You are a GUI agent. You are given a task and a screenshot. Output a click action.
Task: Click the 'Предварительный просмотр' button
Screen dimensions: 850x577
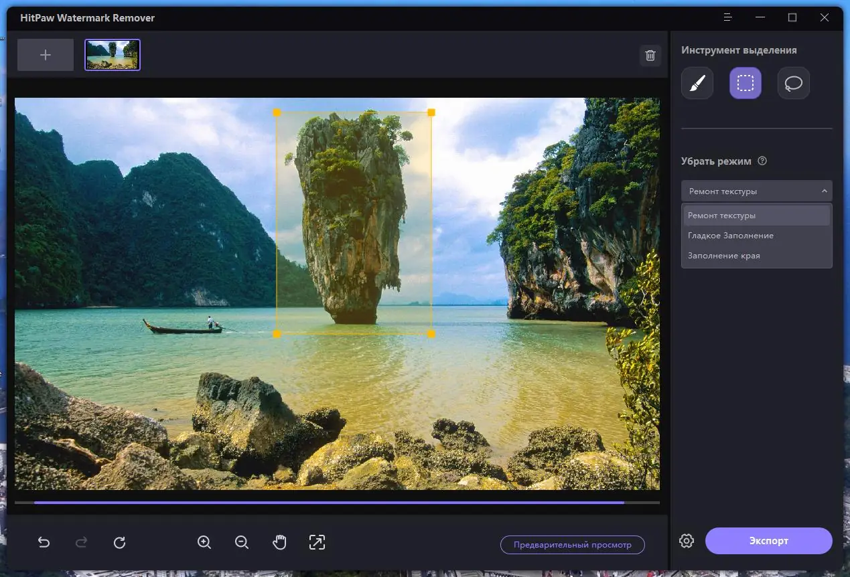coord(573,545)
